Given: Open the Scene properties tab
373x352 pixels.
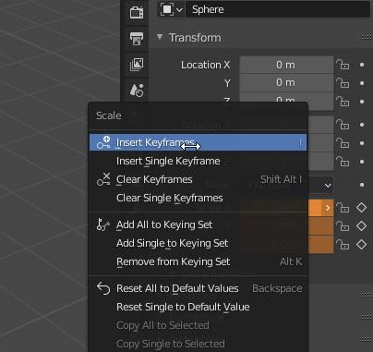Looking at the screenshot, I should [x=137, y=91].
